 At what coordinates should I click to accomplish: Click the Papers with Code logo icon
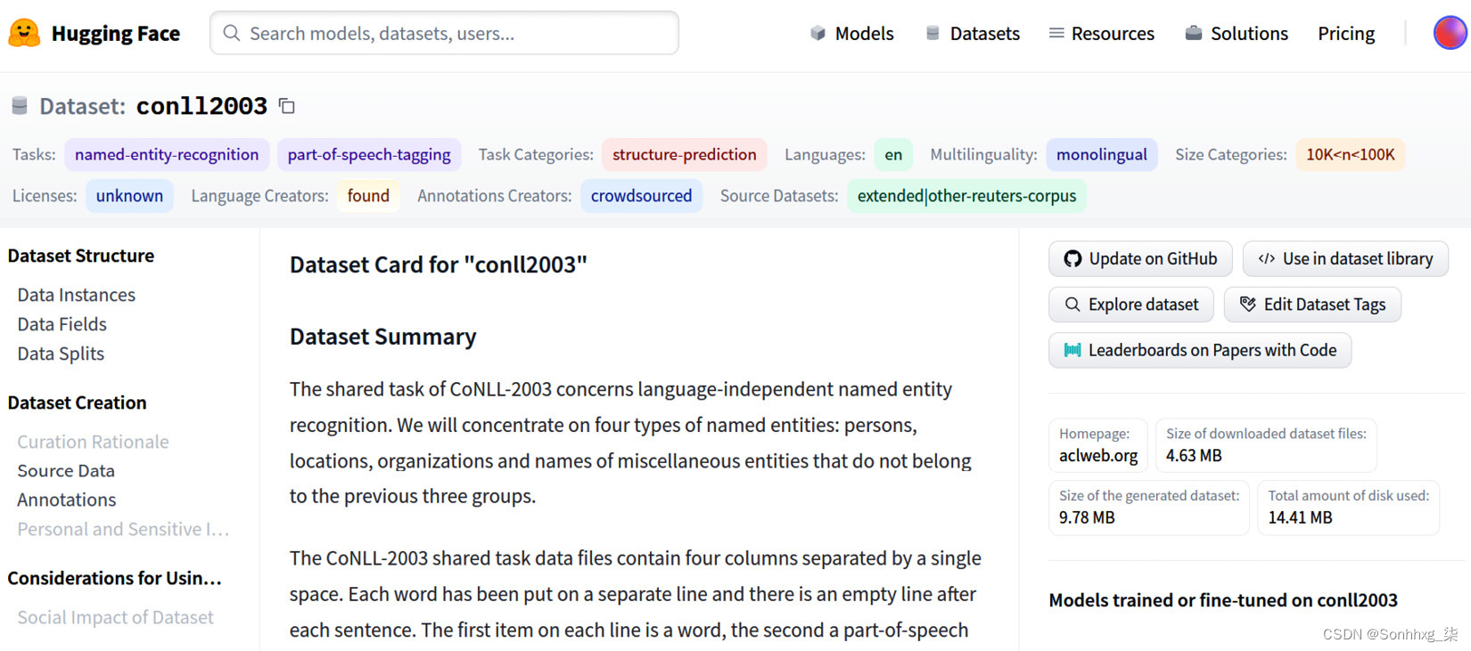(x=1072, y=350)
